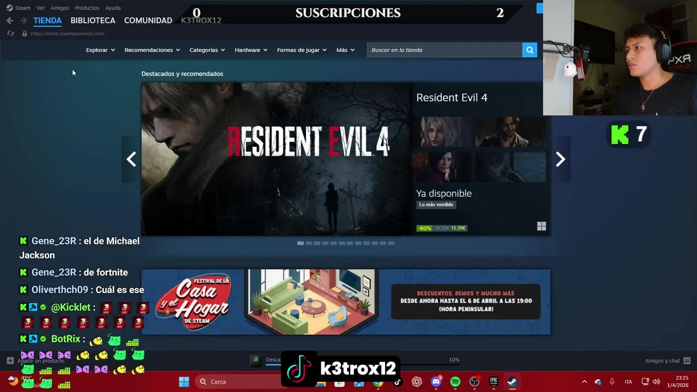Click the microphone icon in the system tray
The height and width of the screenshot is (392, 697).
pos(612,382)
